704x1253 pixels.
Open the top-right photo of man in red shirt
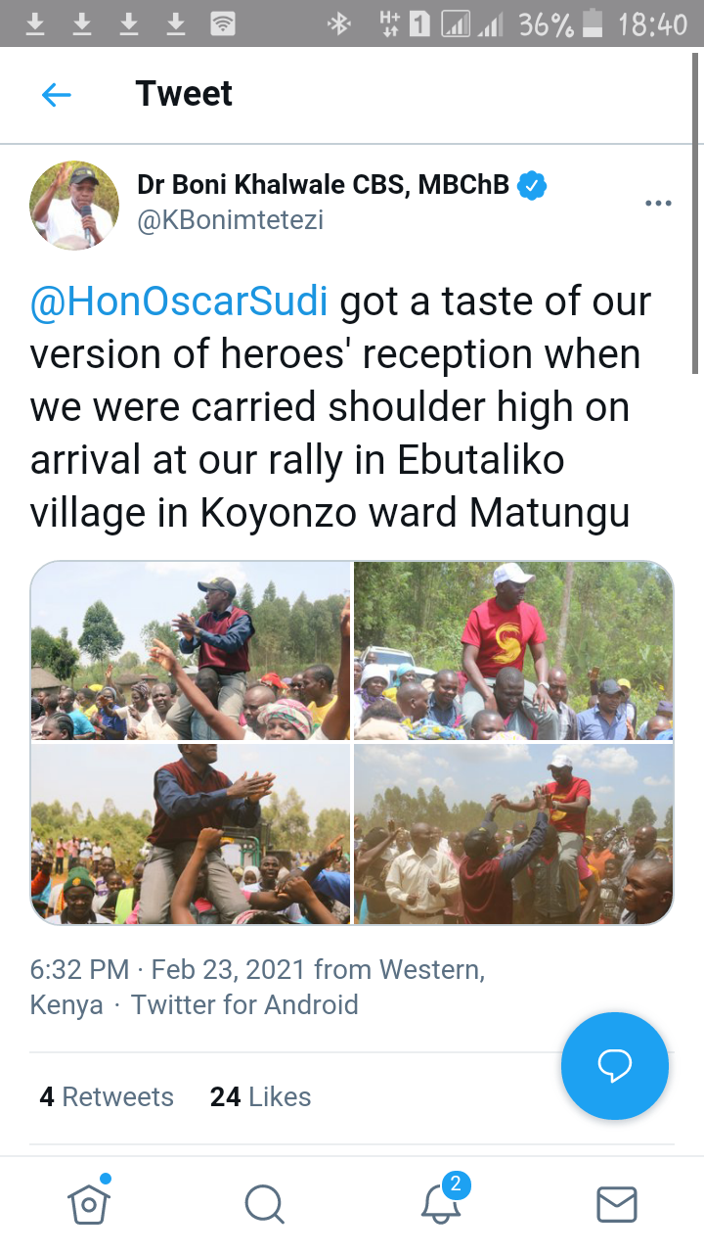coord(513,650)
